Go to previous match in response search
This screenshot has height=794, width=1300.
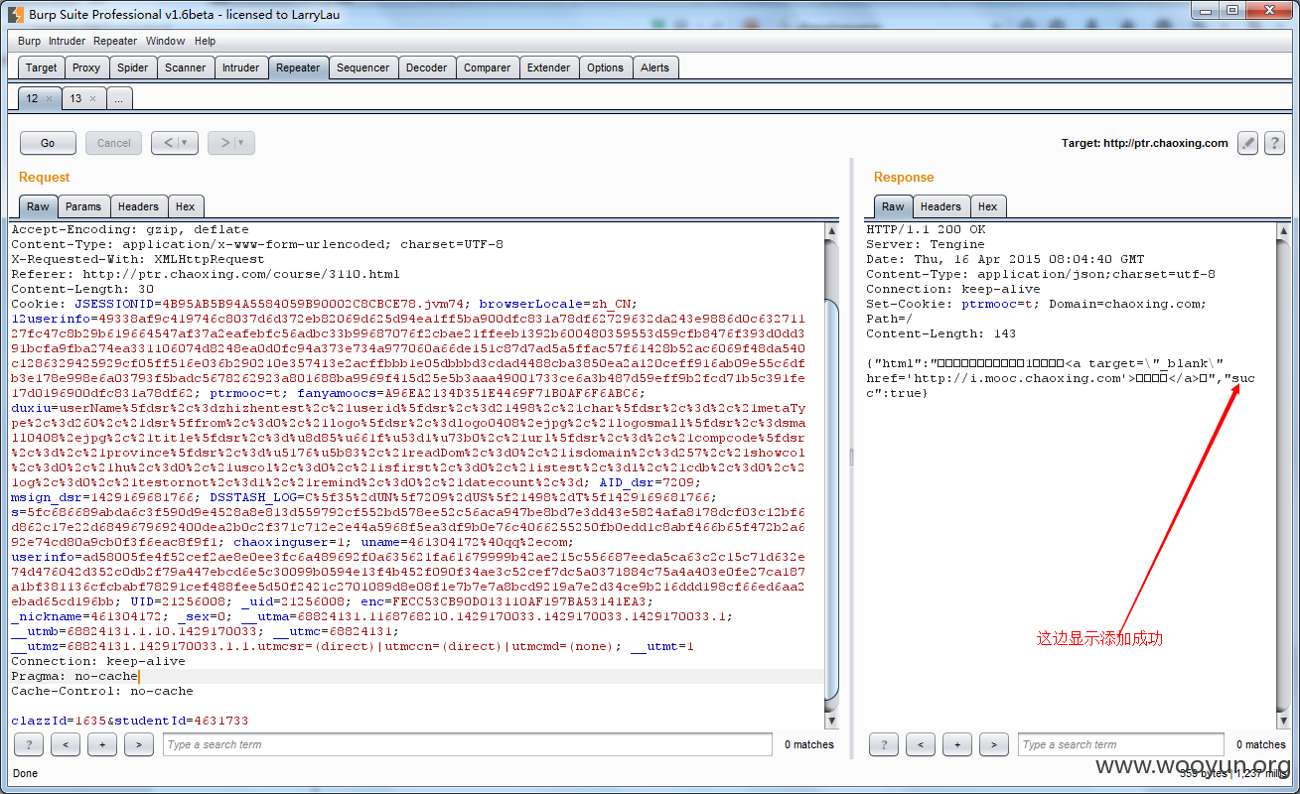921,744
